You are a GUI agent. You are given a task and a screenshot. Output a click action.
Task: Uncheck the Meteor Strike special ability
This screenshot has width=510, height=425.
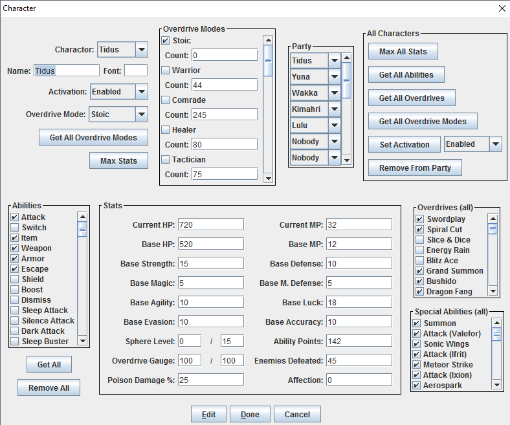point(417,365)
